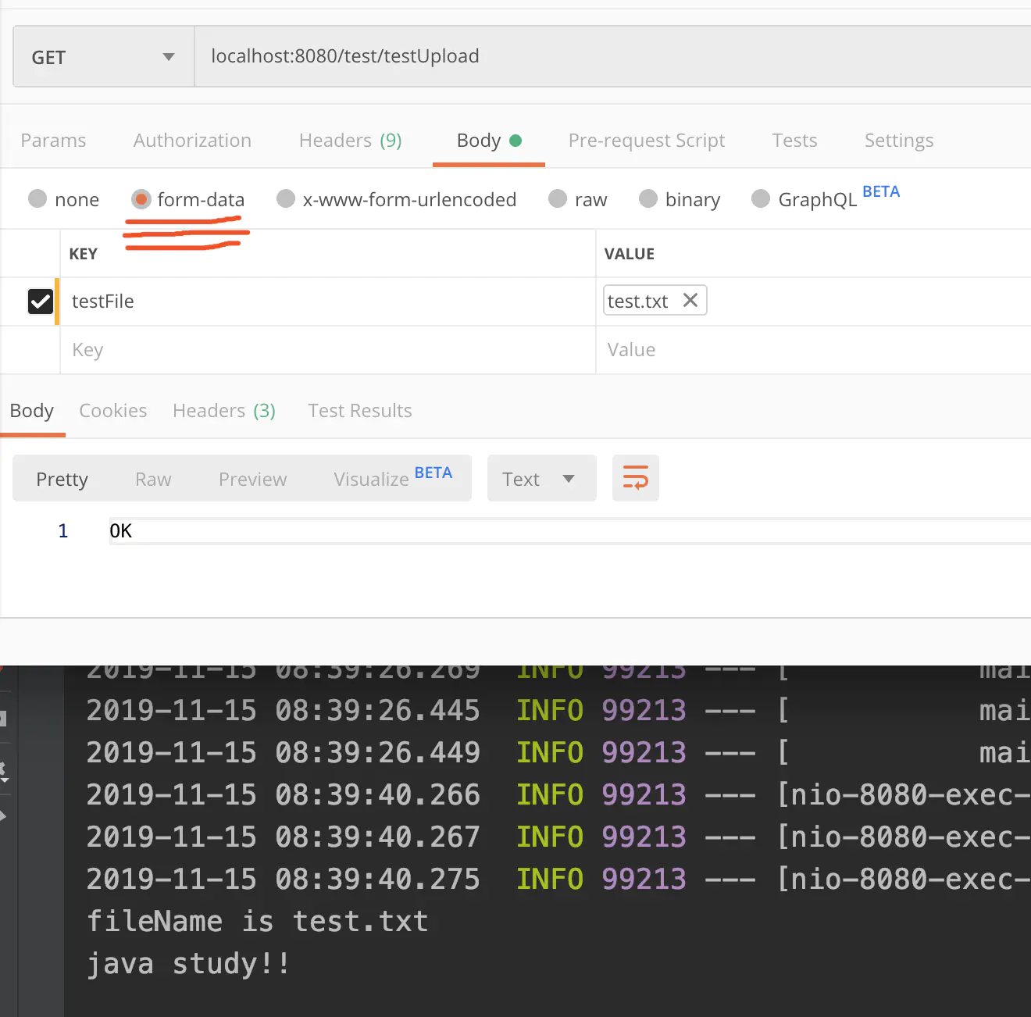Open the response Cookies tab

(x=113, y=411)
